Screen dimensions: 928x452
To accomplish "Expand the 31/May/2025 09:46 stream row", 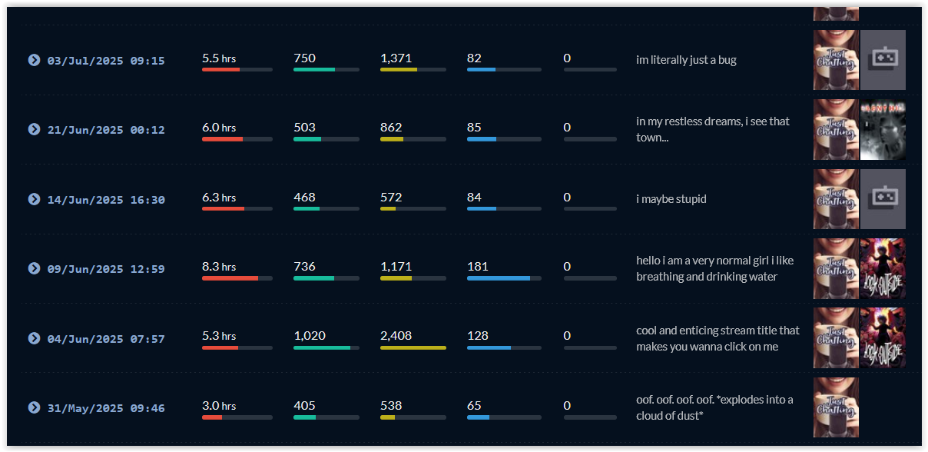I will pos(34,407).
